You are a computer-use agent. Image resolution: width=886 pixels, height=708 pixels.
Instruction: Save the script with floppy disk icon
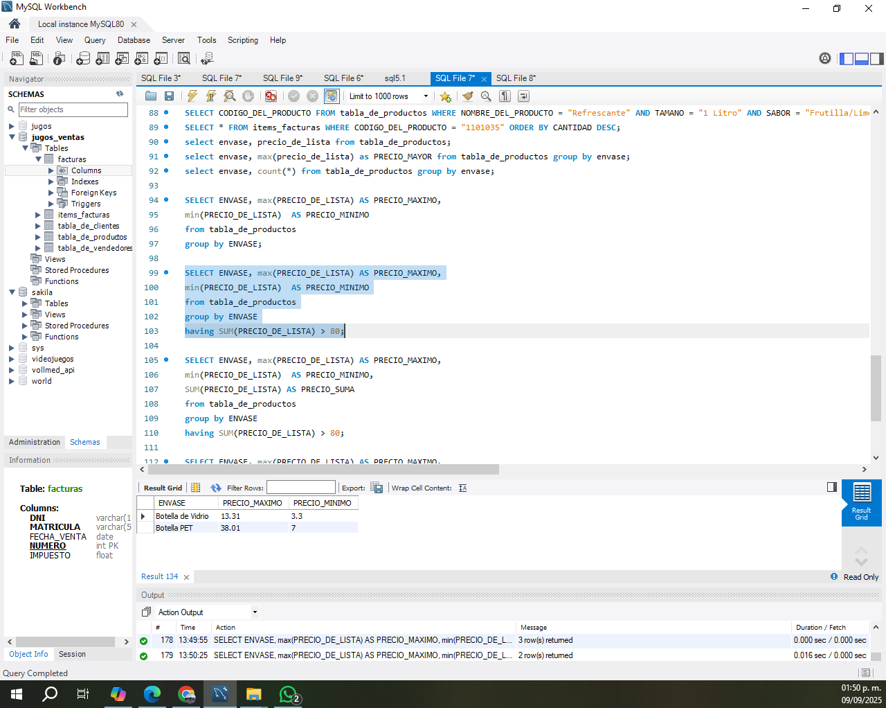point(169,96)
